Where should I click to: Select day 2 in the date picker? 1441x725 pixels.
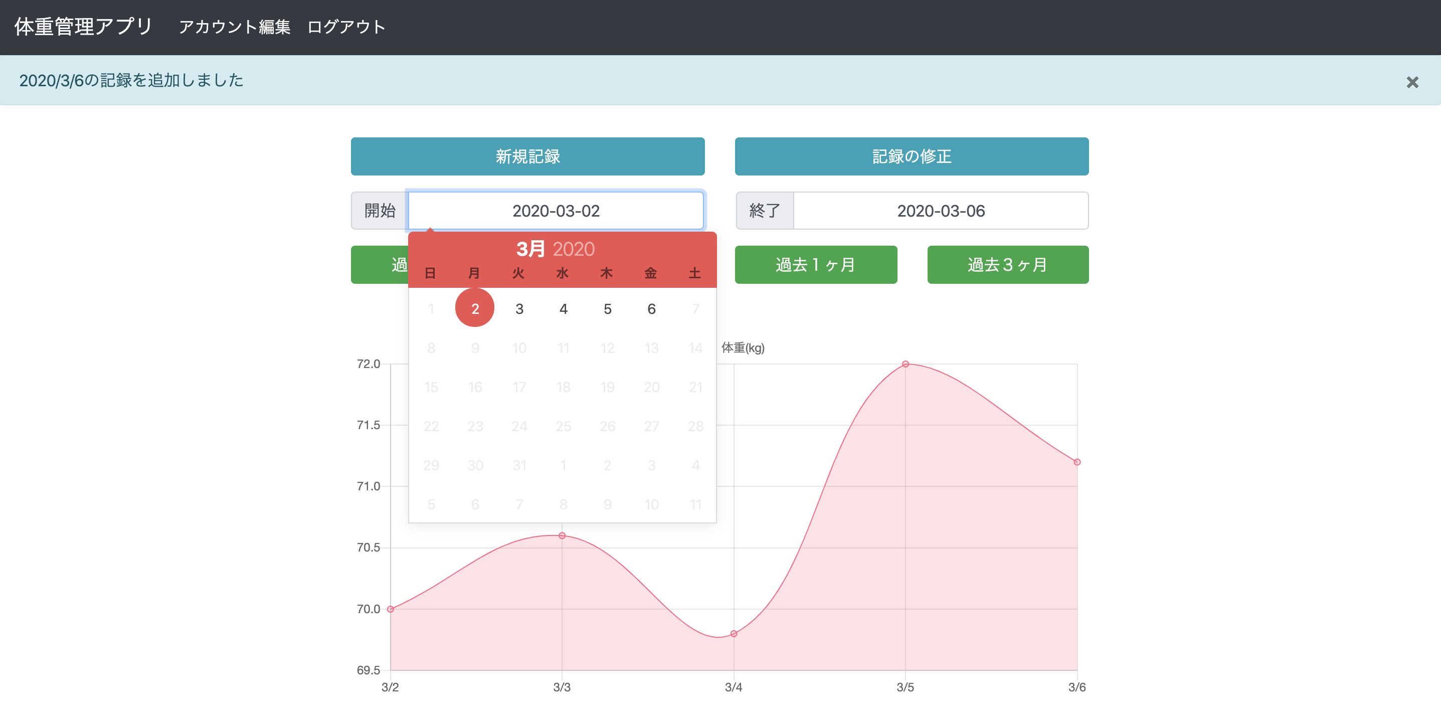click(475, 308)
